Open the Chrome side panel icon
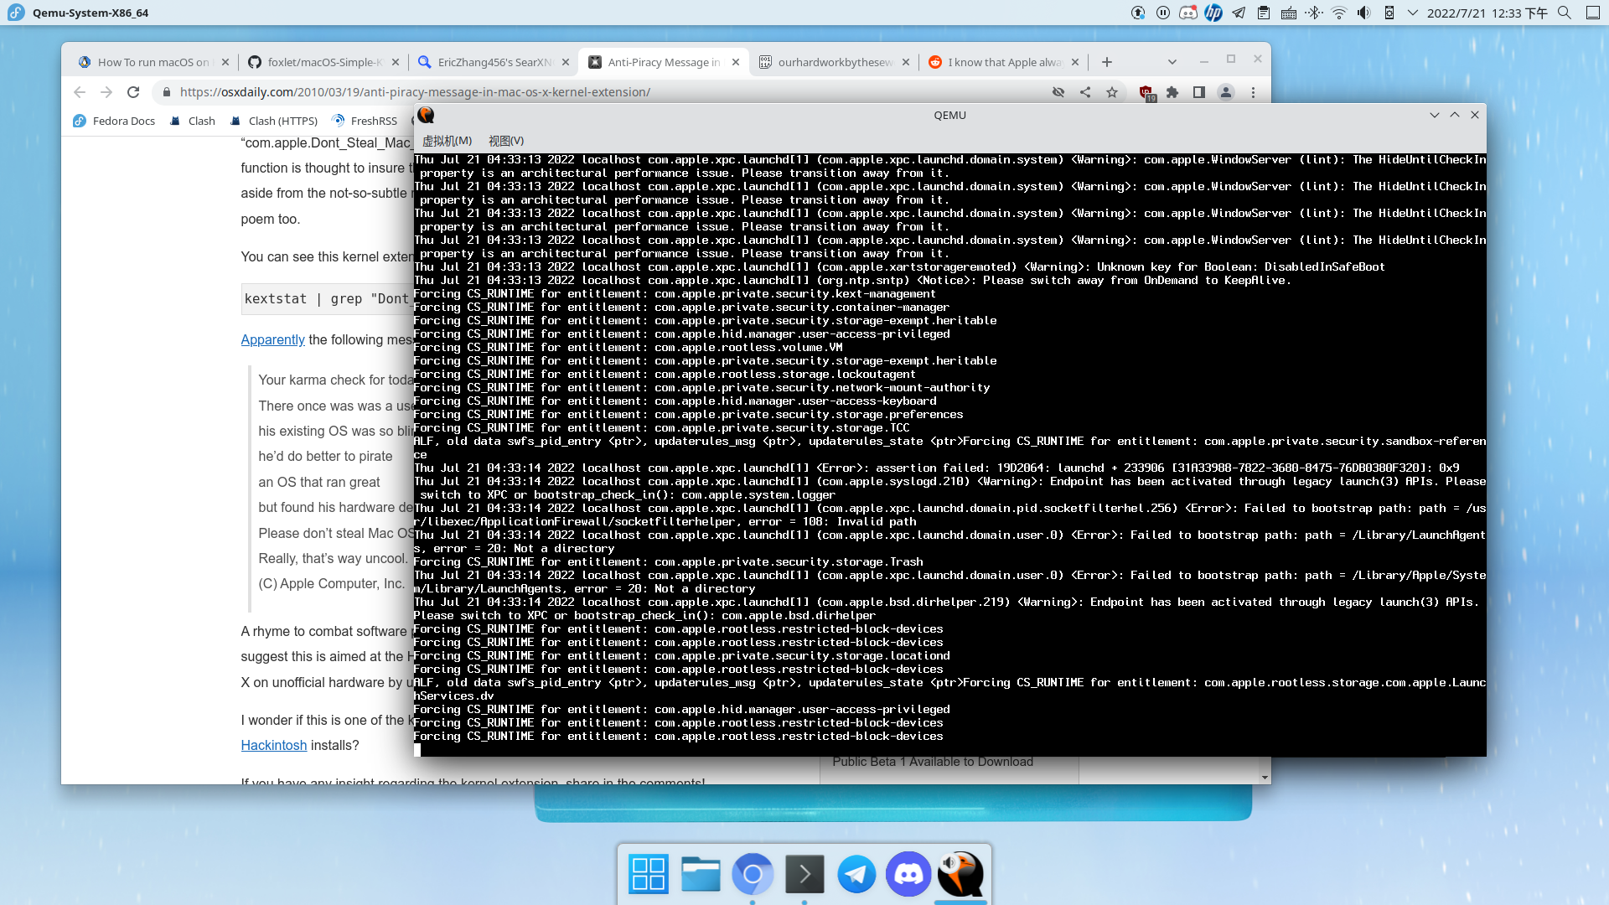 click(x=1199, y=93)
